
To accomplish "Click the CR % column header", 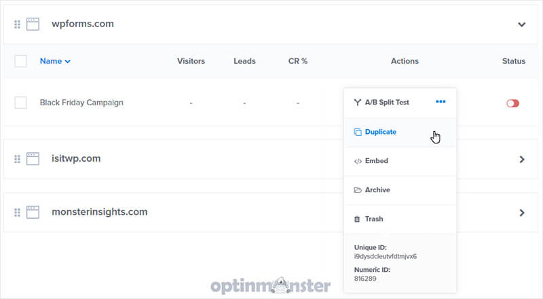I will pos(298,61).
